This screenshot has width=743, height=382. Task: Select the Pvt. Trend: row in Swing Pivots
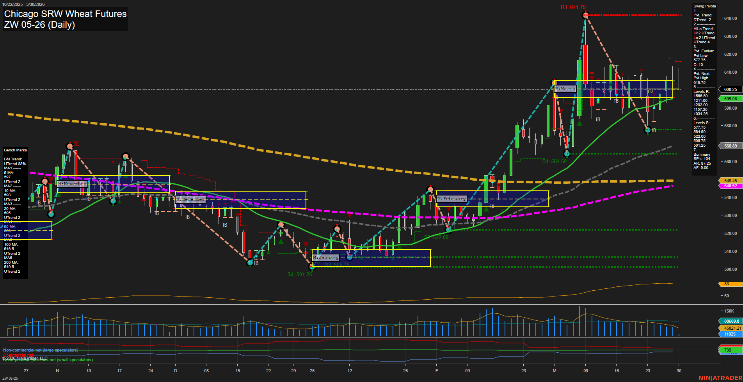tap(703, 15)
